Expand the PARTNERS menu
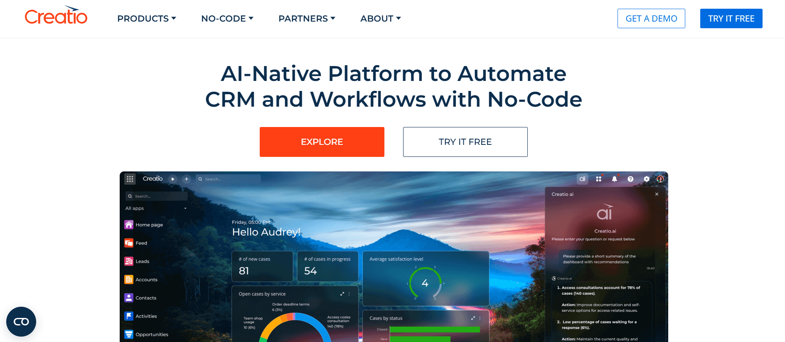This screenshot has width=785, height=342. [307, 19]
